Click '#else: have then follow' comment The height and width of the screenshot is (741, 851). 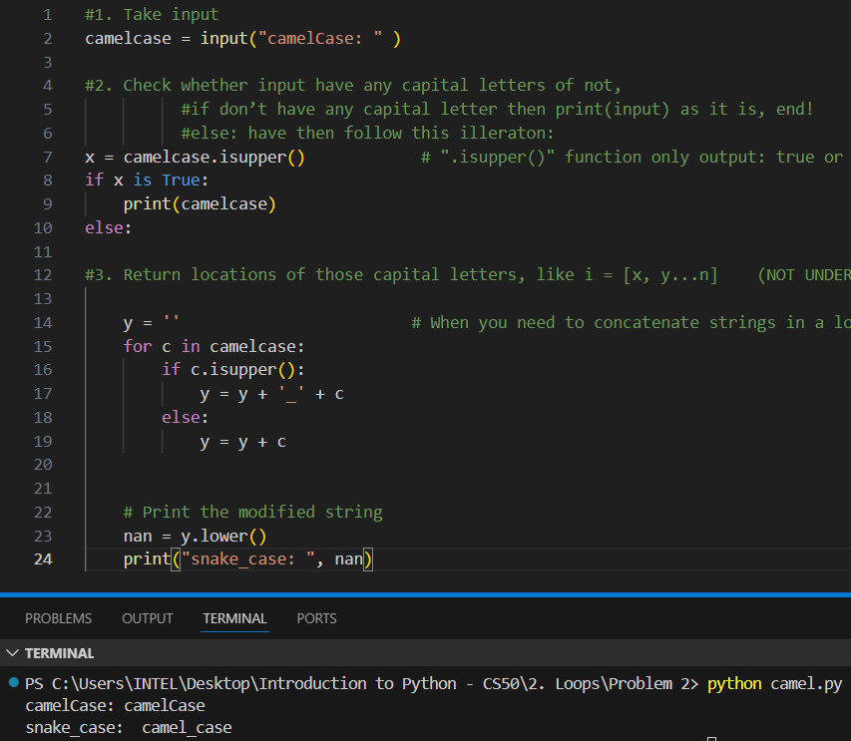click(367, 134)
